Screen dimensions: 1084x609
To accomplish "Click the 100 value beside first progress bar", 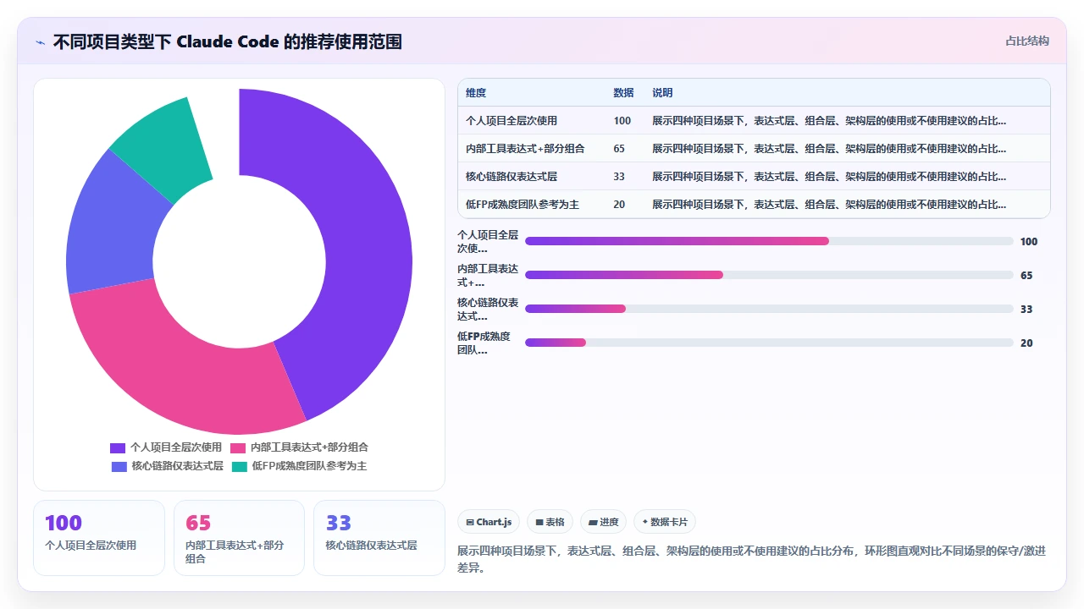I will 1029,242.
